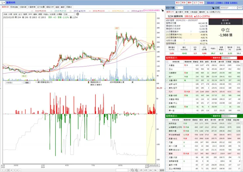Image resolution: width=243 pixels, height=172 pixels.
Task: Tick the header checkbox of the 區間賣超15 table
Action: (x=167, y=120)
